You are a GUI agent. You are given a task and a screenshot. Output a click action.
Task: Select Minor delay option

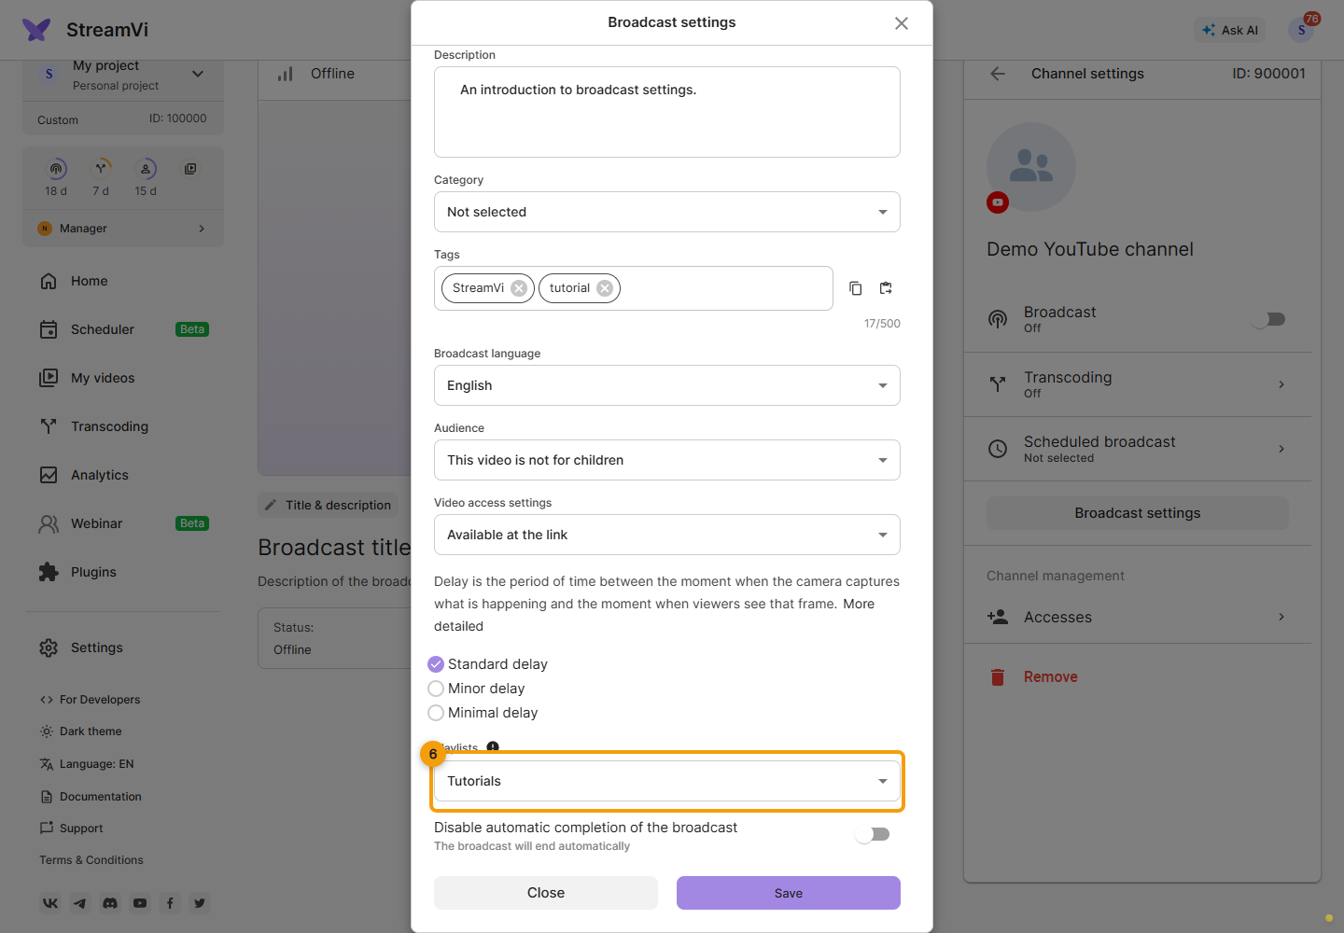[436, 689]
